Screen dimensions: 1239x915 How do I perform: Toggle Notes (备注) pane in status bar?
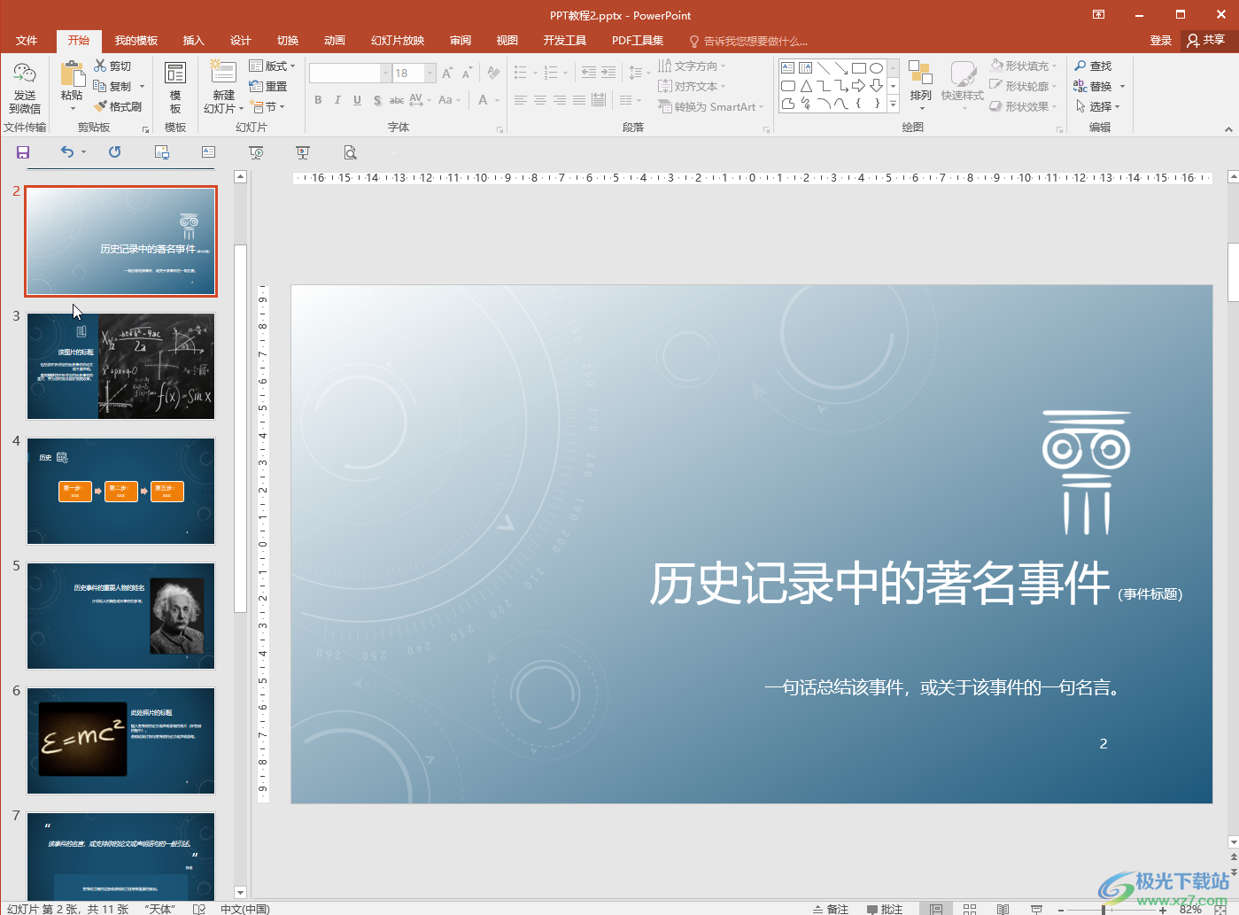click(x=831, y=909)
